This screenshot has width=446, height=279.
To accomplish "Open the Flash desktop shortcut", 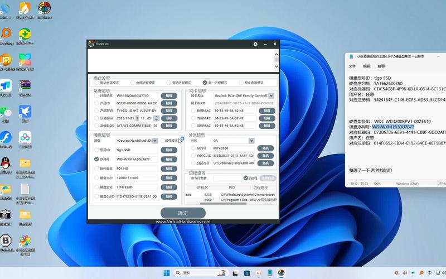I will (x=6, y=139).
